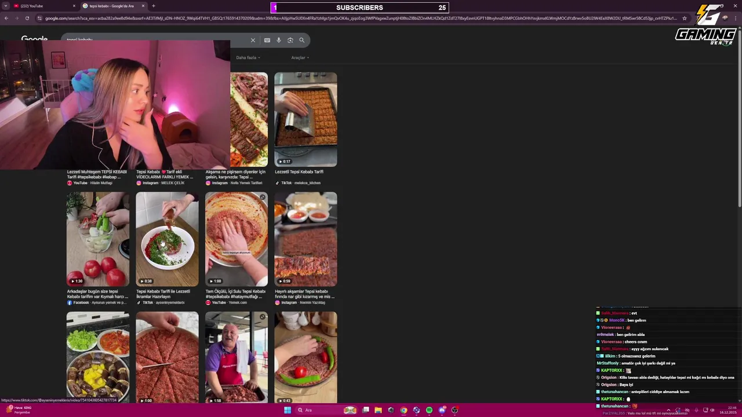The width and height of the screenshot is (742, 417).
Task: Open the 1:00 sliced raw kebab thumbnail
Action: coord(167,357)
